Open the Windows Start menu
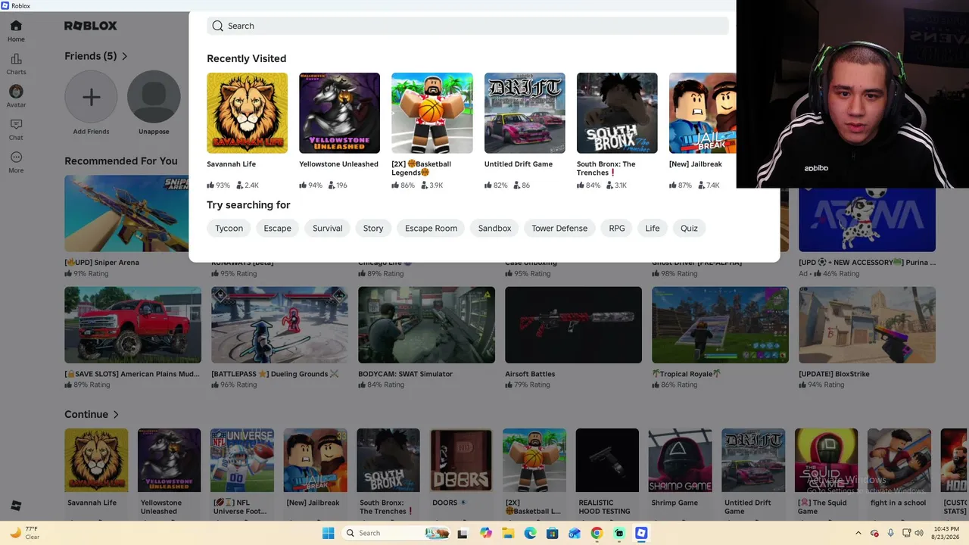This screenshot has height=545, width=969. coord(328,533)
